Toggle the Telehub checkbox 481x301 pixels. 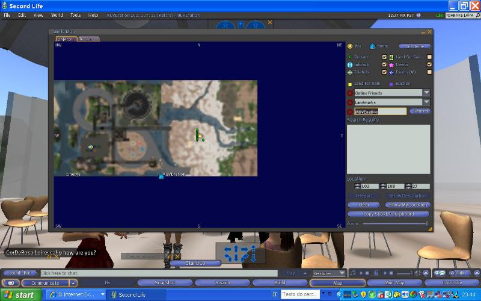(x=384, y=72)
